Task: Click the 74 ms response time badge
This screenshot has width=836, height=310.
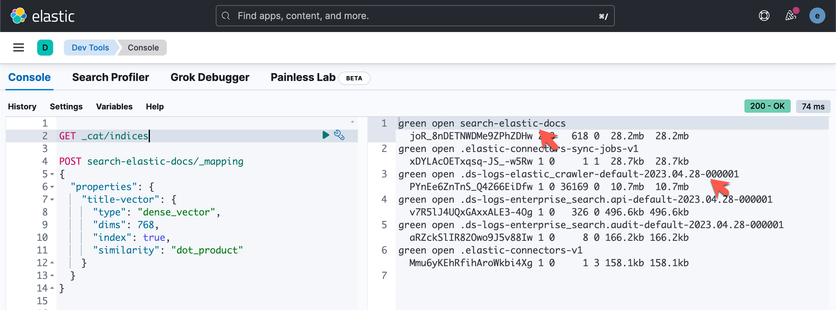Action: [x=813, y=106]
